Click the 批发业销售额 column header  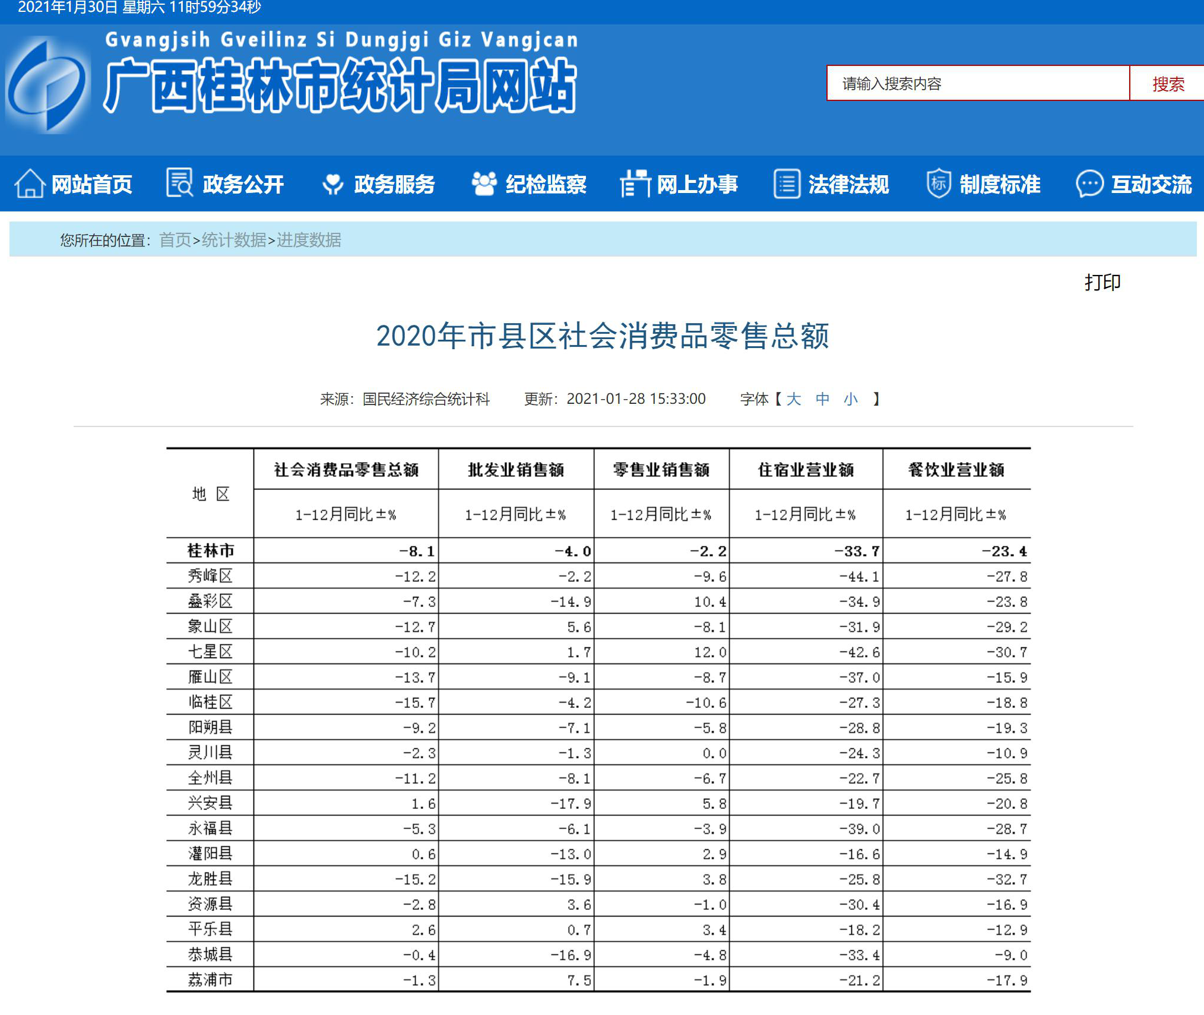click(x=516, y=470)
